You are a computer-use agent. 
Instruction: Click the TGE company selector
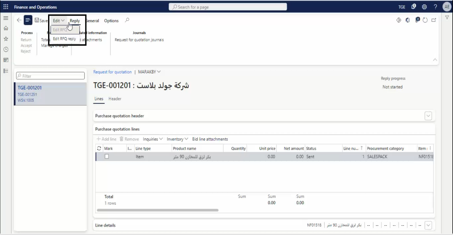tap(402, 7)
